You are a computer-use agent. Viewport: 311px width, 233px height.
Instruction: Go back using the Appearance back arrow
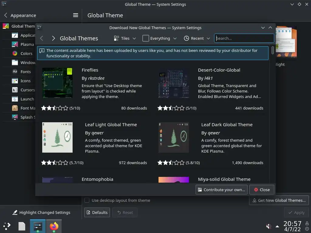click(6, 15)
